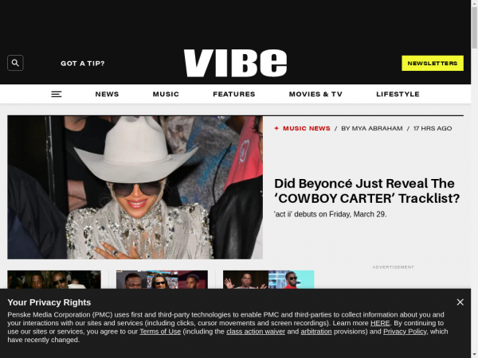Click the red plus beside Music News
Image resolution: width=478 pixels, height=358 pixels.
[x=276, y=128]
